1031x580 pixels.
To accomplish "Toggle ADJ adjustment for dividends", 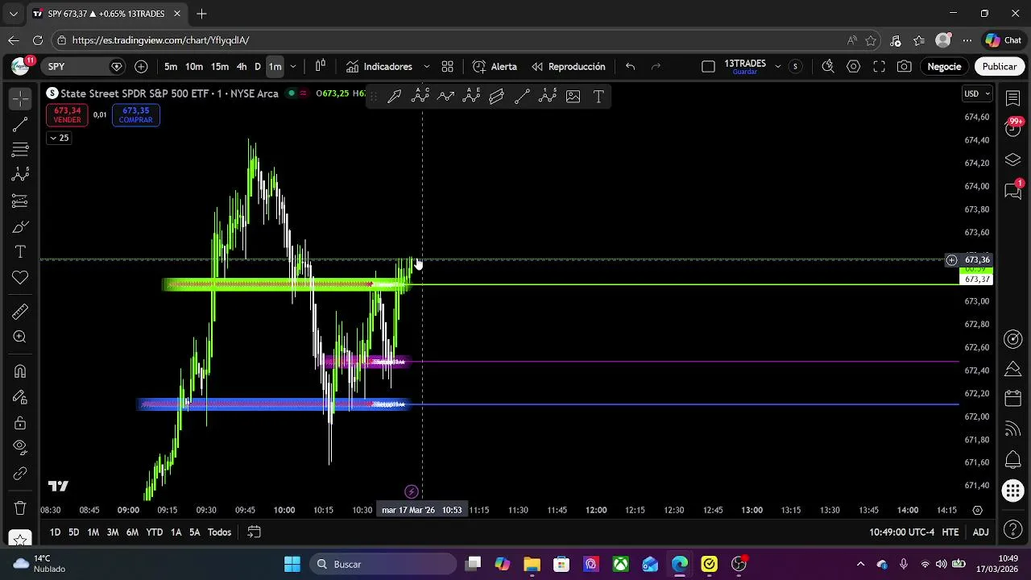I will pos(980,532).
